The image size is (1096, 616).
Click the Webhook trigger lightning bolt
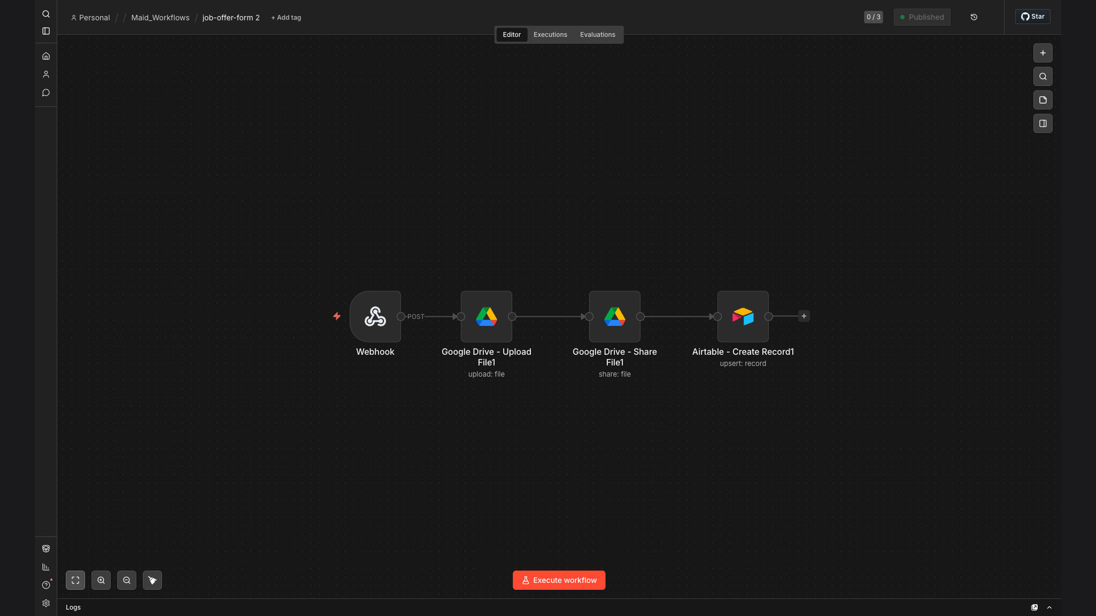point(337,316)
